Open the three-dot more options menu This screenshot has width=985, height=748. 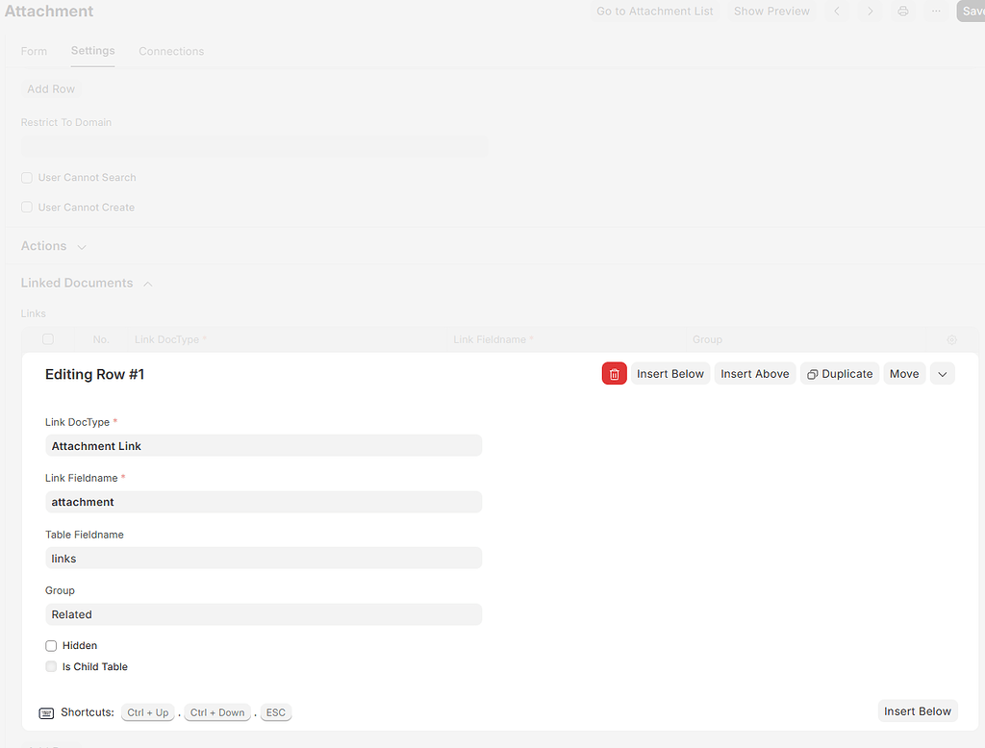935,12
